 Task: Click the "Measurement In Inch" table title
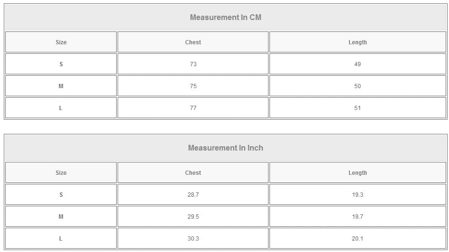pos(225,148)
